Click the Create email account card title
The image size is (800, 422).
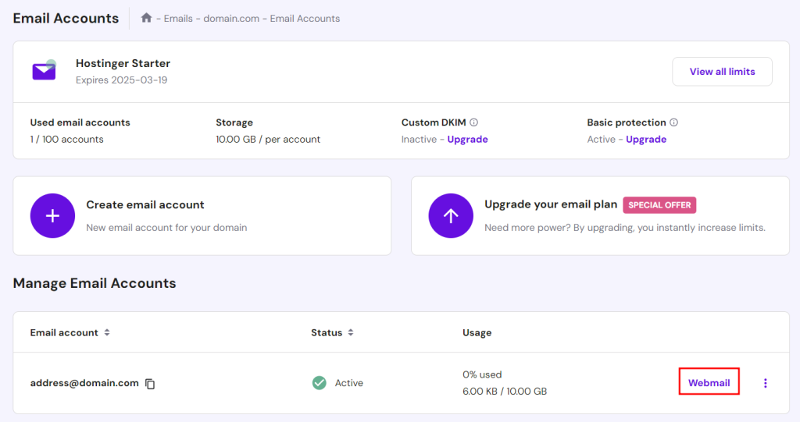point(145,205)
